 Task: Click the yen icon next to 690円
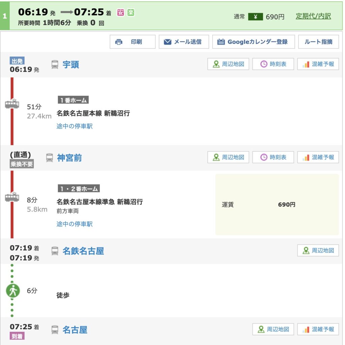click(x=255, y=17)
